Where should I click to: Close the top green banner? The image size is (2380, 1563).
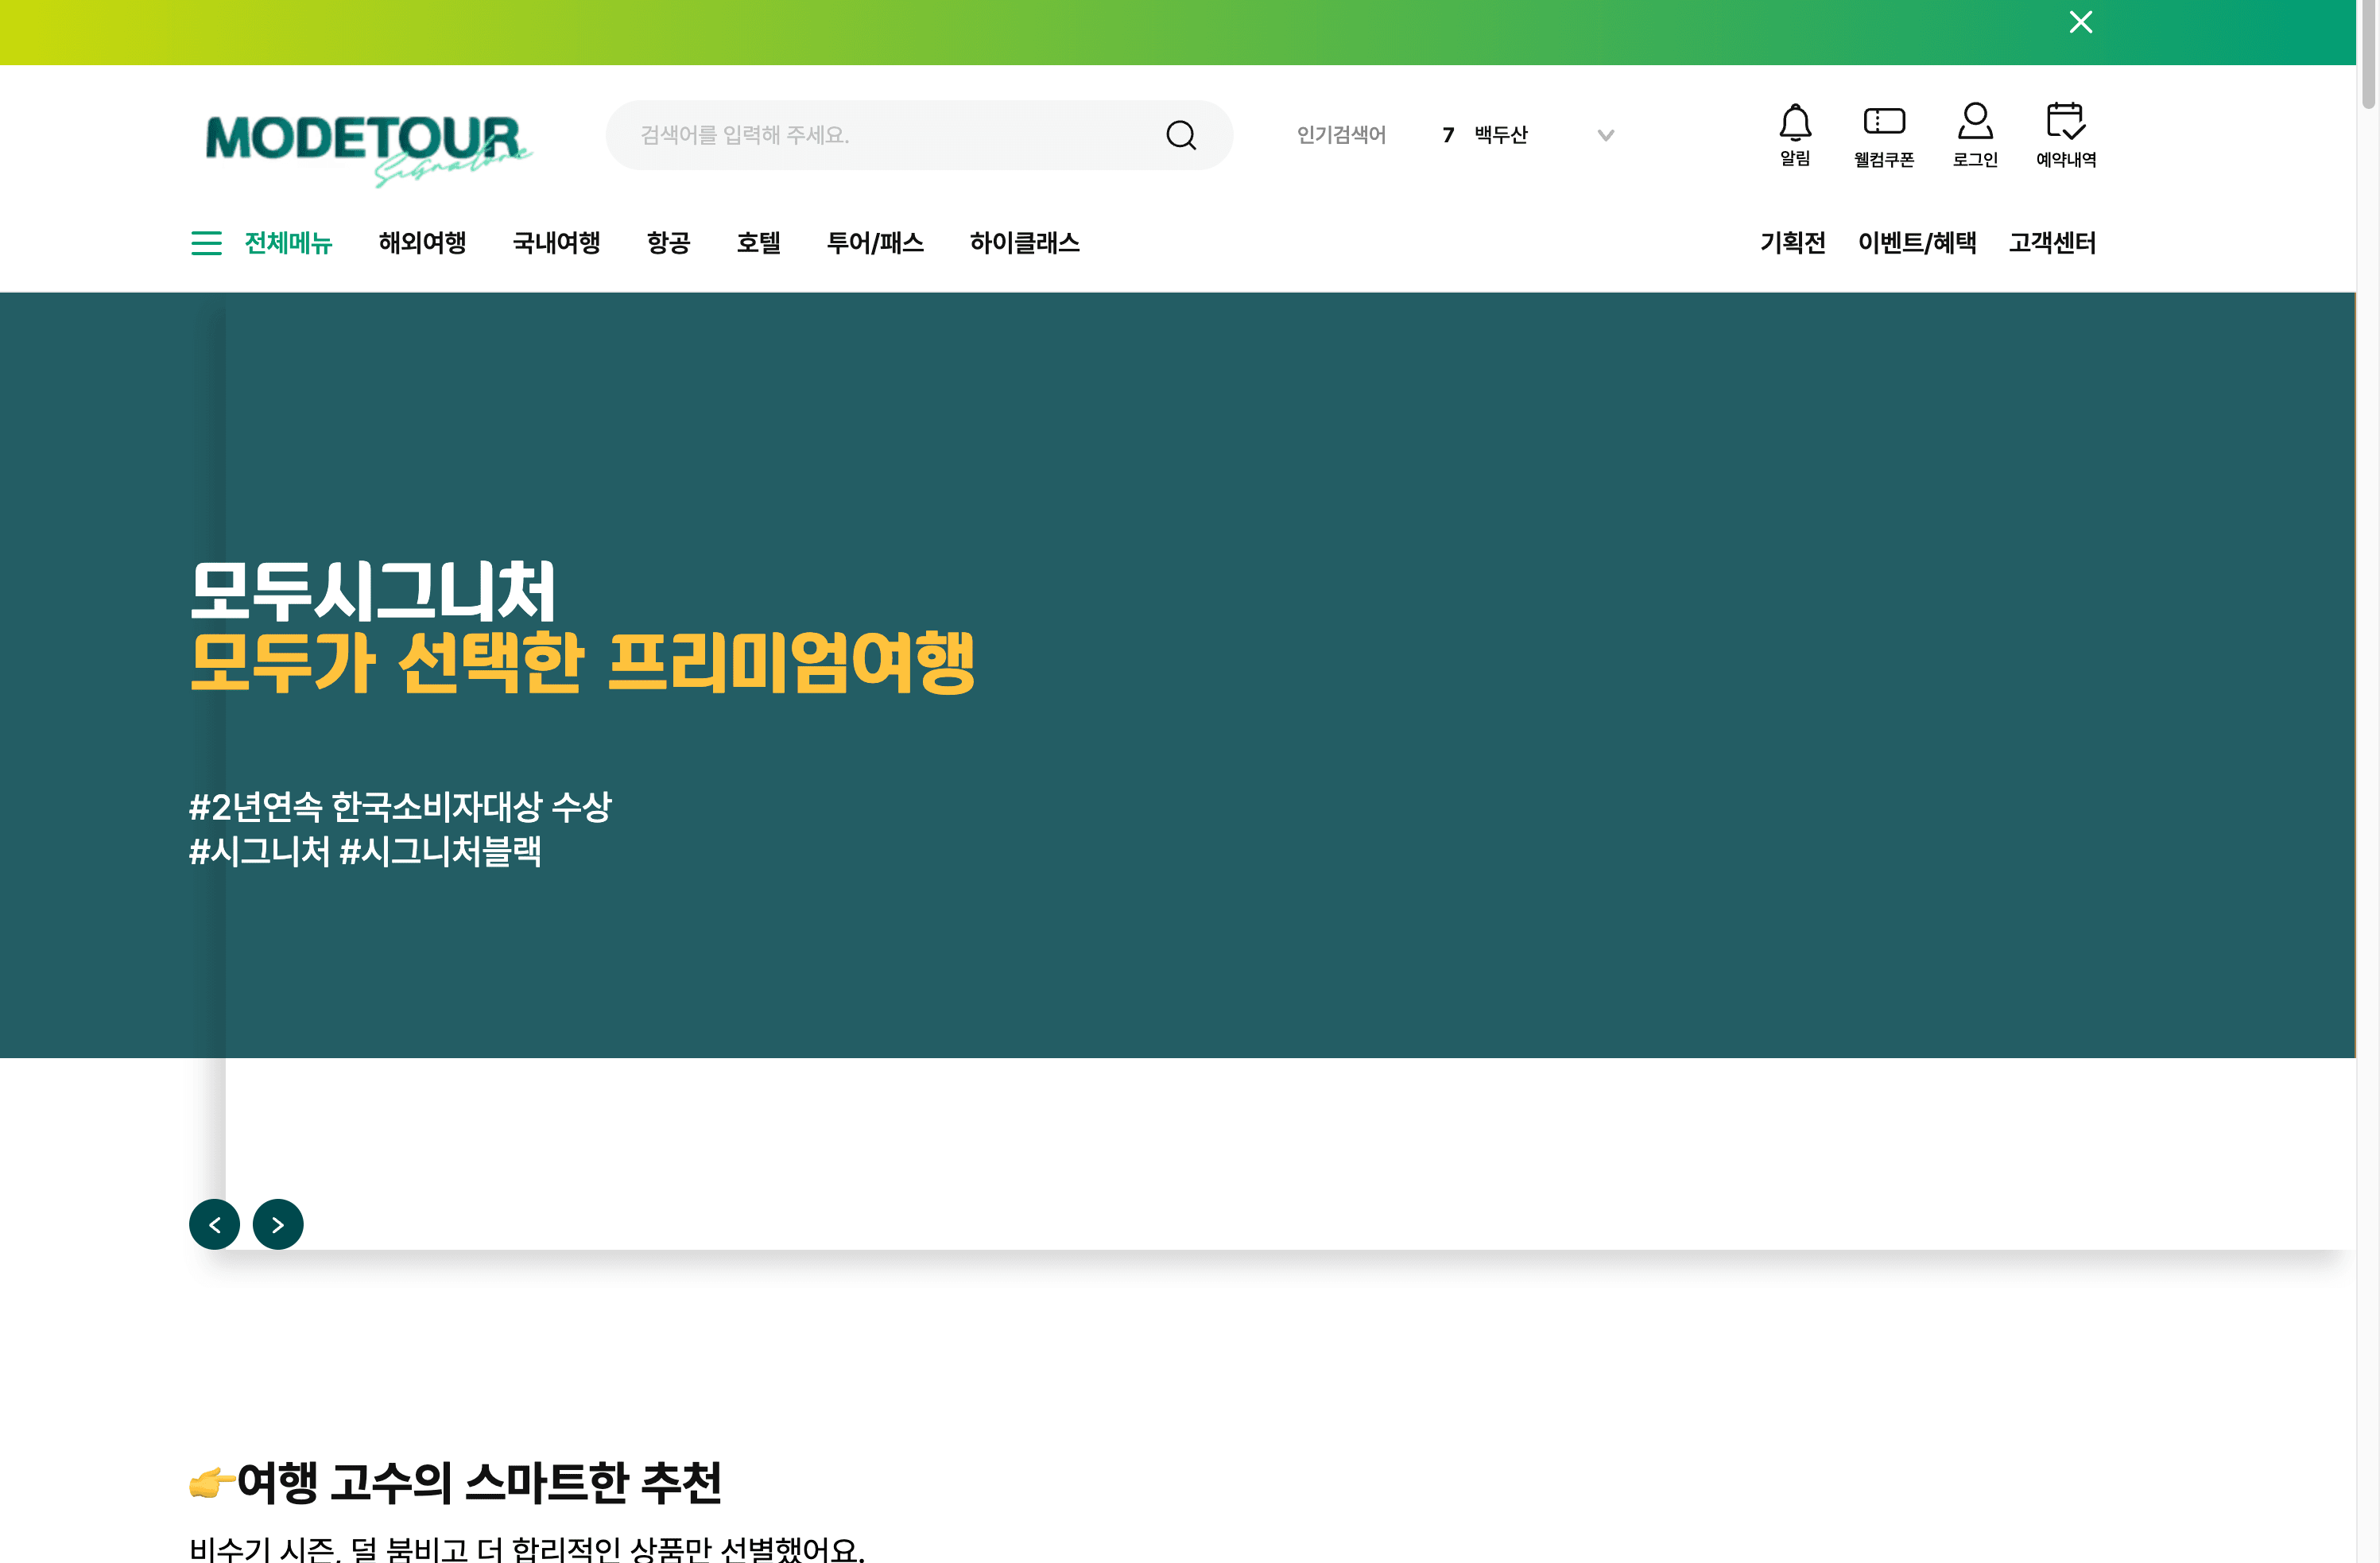click(x=2080, y=22)
